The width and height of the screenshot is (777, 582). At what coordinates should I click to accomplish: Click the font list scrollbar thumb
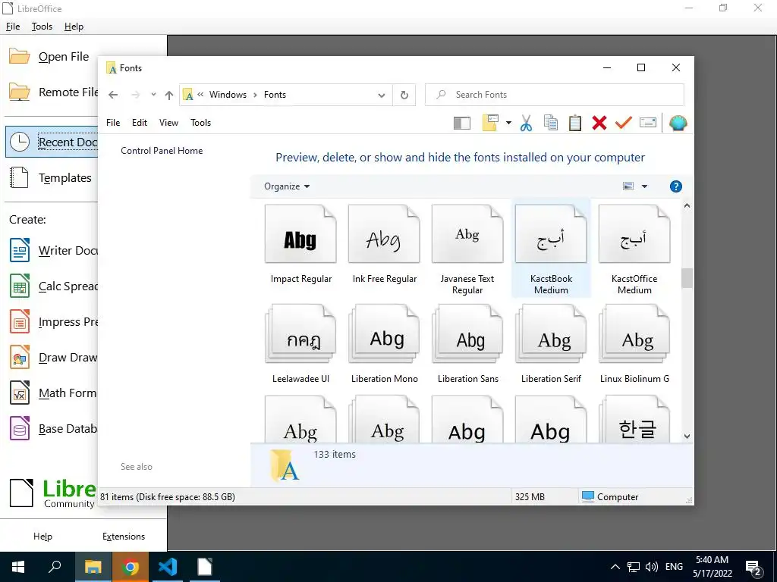[687, 277]
